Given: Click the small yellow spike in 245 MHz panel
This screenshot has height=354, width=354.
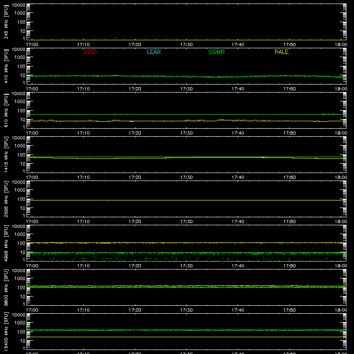Looking at the screenshot, I should (116, 38).
